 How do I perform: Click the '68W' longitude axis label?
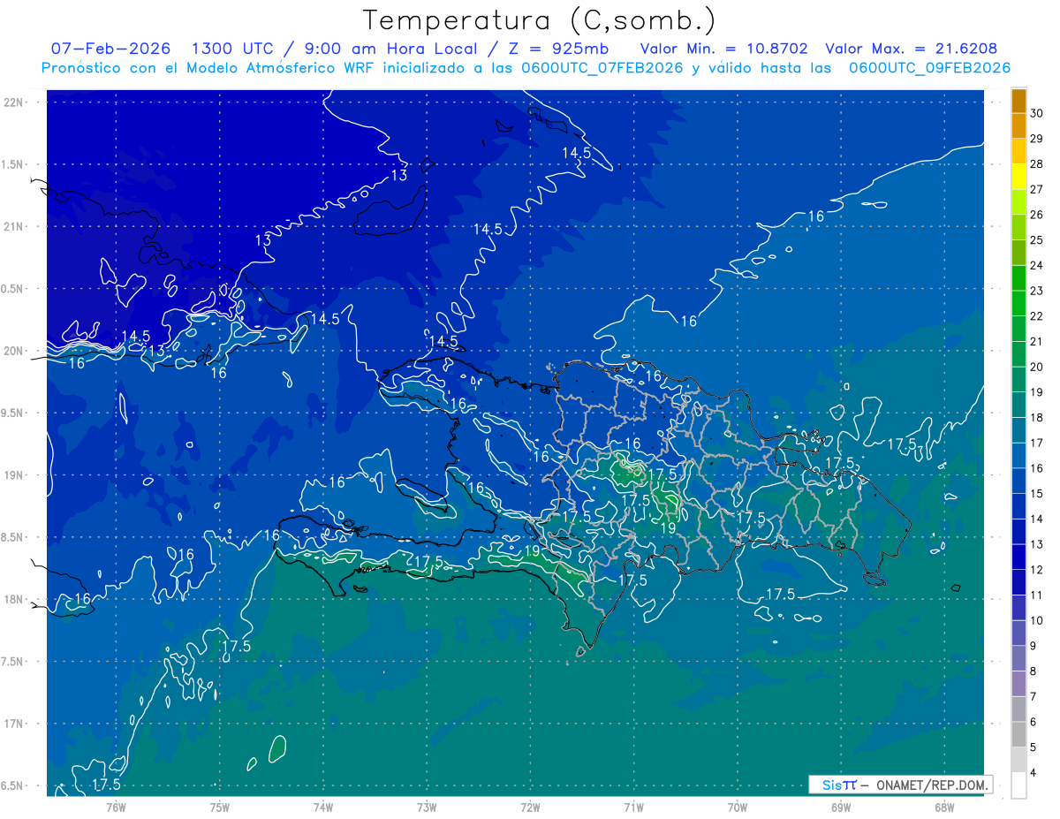click(x=943, y=807)
